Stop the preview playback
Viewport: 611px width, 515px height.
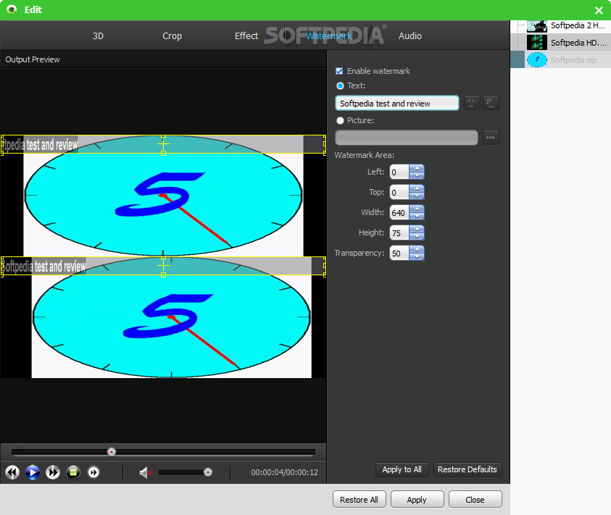pyautogui.click(x=73, y=472)
